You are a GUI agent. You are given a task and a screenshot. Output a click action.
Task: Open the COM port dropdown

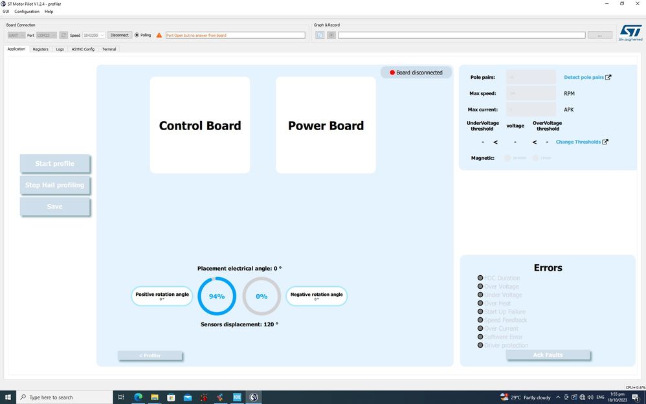(47, 36)
